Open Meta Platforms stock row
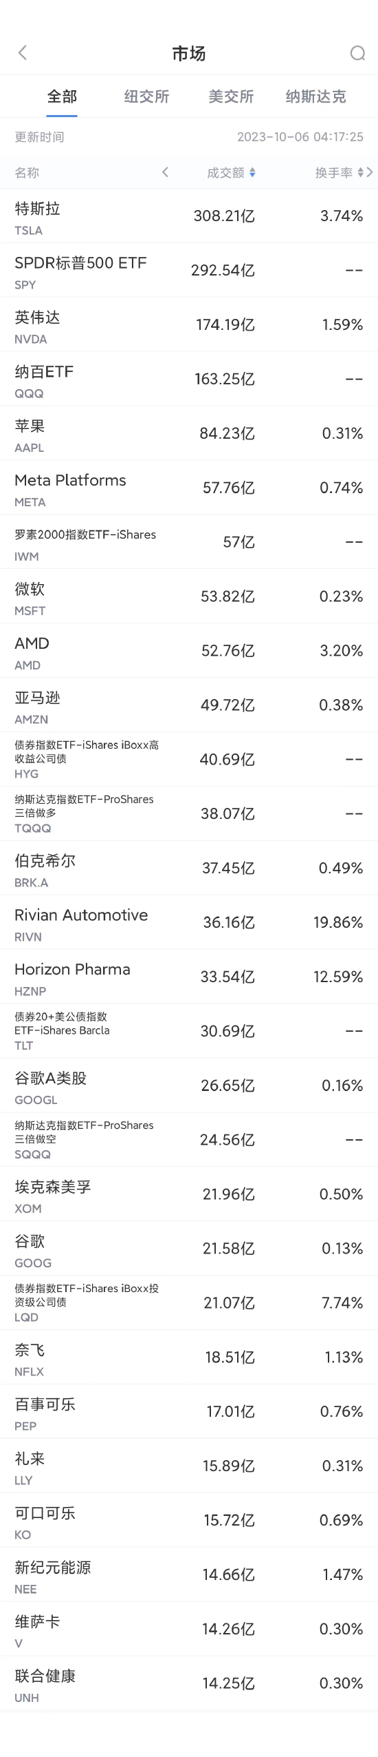The height and width of the screenshot is (1757, 378). click(x=189, y=488)
